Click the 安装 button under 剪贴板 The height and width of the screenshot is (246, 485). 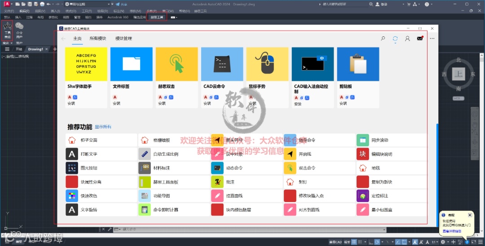pos(343,104)
